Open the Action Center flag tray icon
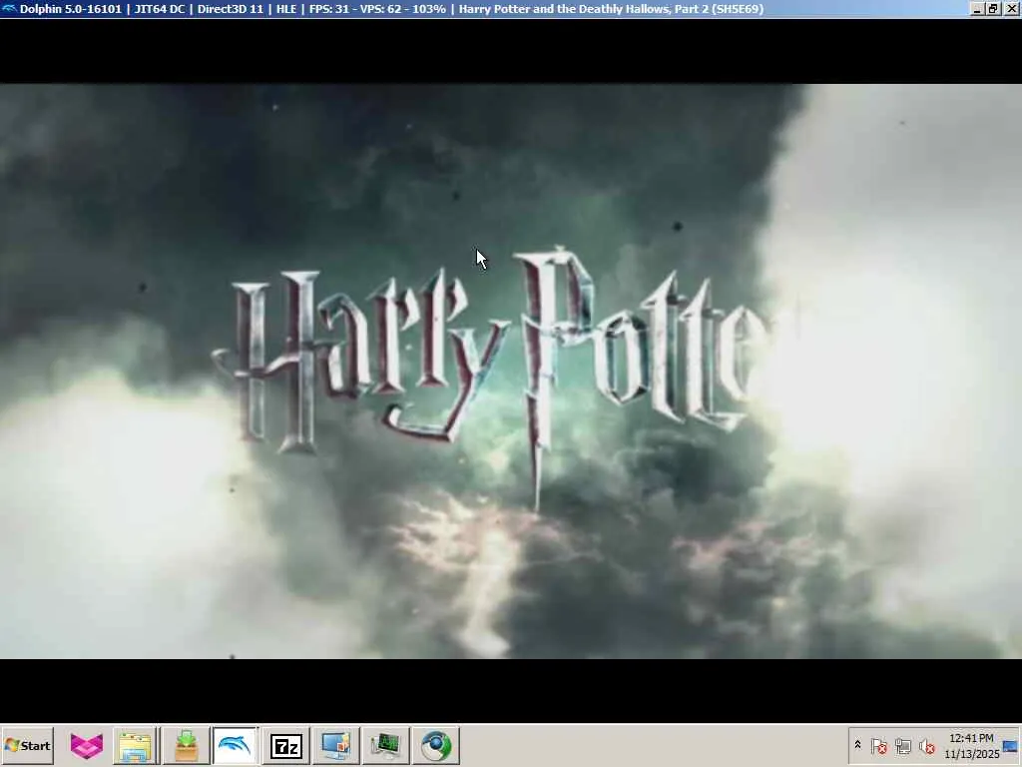 (878, 746)
